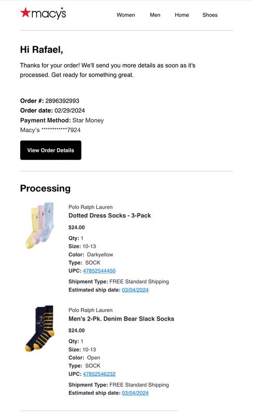Go to the Home category link

click(x=181, y=15)
